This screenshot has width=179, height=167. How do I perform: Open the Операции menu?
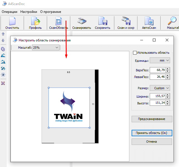click(9, 12)
